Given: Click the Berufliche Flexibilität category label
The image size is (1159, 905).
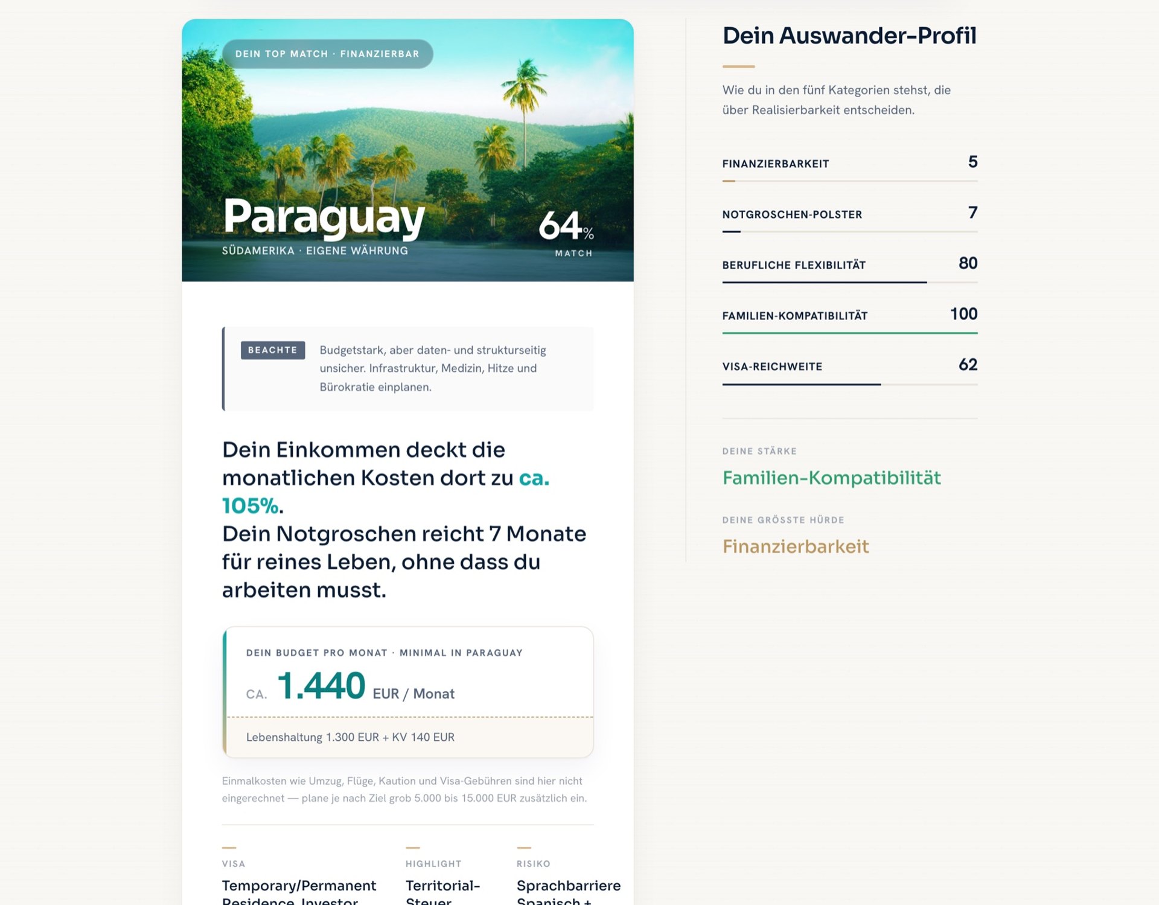Looking at the screenshot, I should tap(794, 265).
